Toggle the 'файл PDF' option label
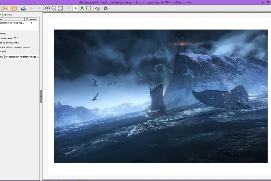271x181 pixels. pyautogui.click(x=9, y=38)
